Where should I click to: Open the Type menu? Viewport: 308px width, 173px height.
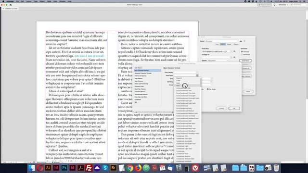point(36,1)
